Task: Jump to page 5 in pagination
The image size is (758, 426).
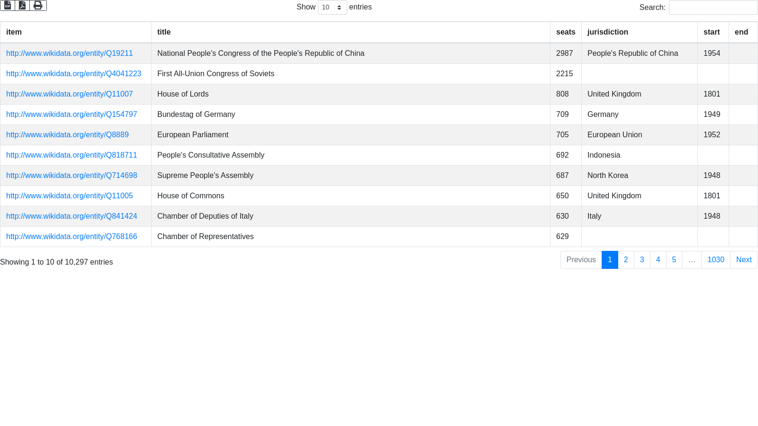Action: (674, 260)
